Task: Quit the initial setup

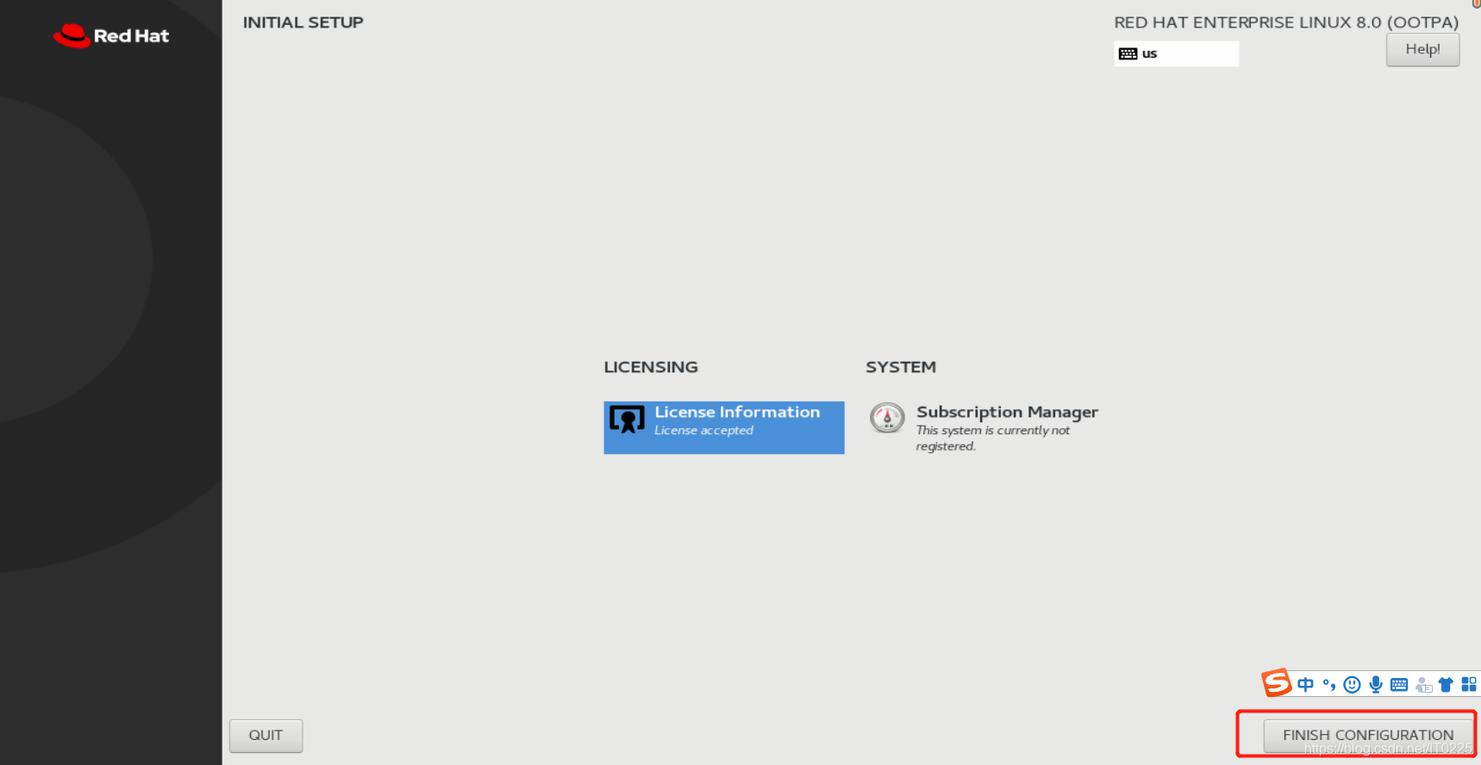Action: click(x=266, y=736)
